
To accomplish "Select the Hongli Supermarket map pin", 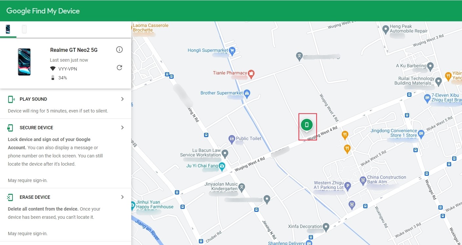I will [x=232, y=51].
